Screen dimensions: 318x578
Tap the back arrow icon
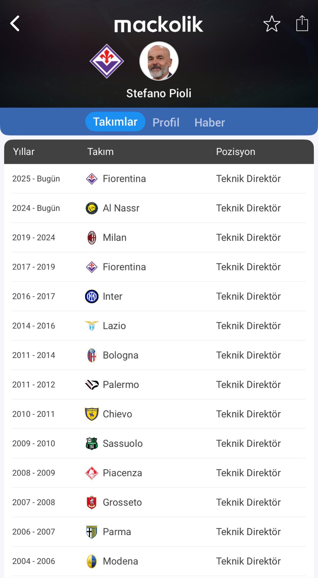coord(15,23)
